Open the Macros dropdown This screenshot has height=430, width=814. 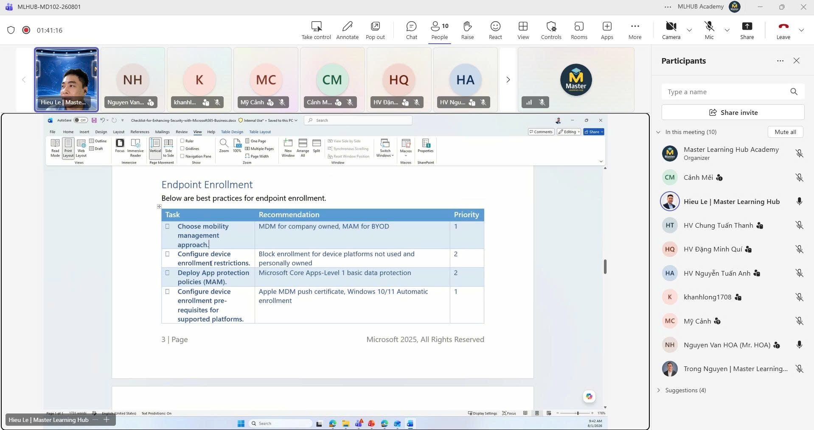pyautogui.click(x=406, y=148)
